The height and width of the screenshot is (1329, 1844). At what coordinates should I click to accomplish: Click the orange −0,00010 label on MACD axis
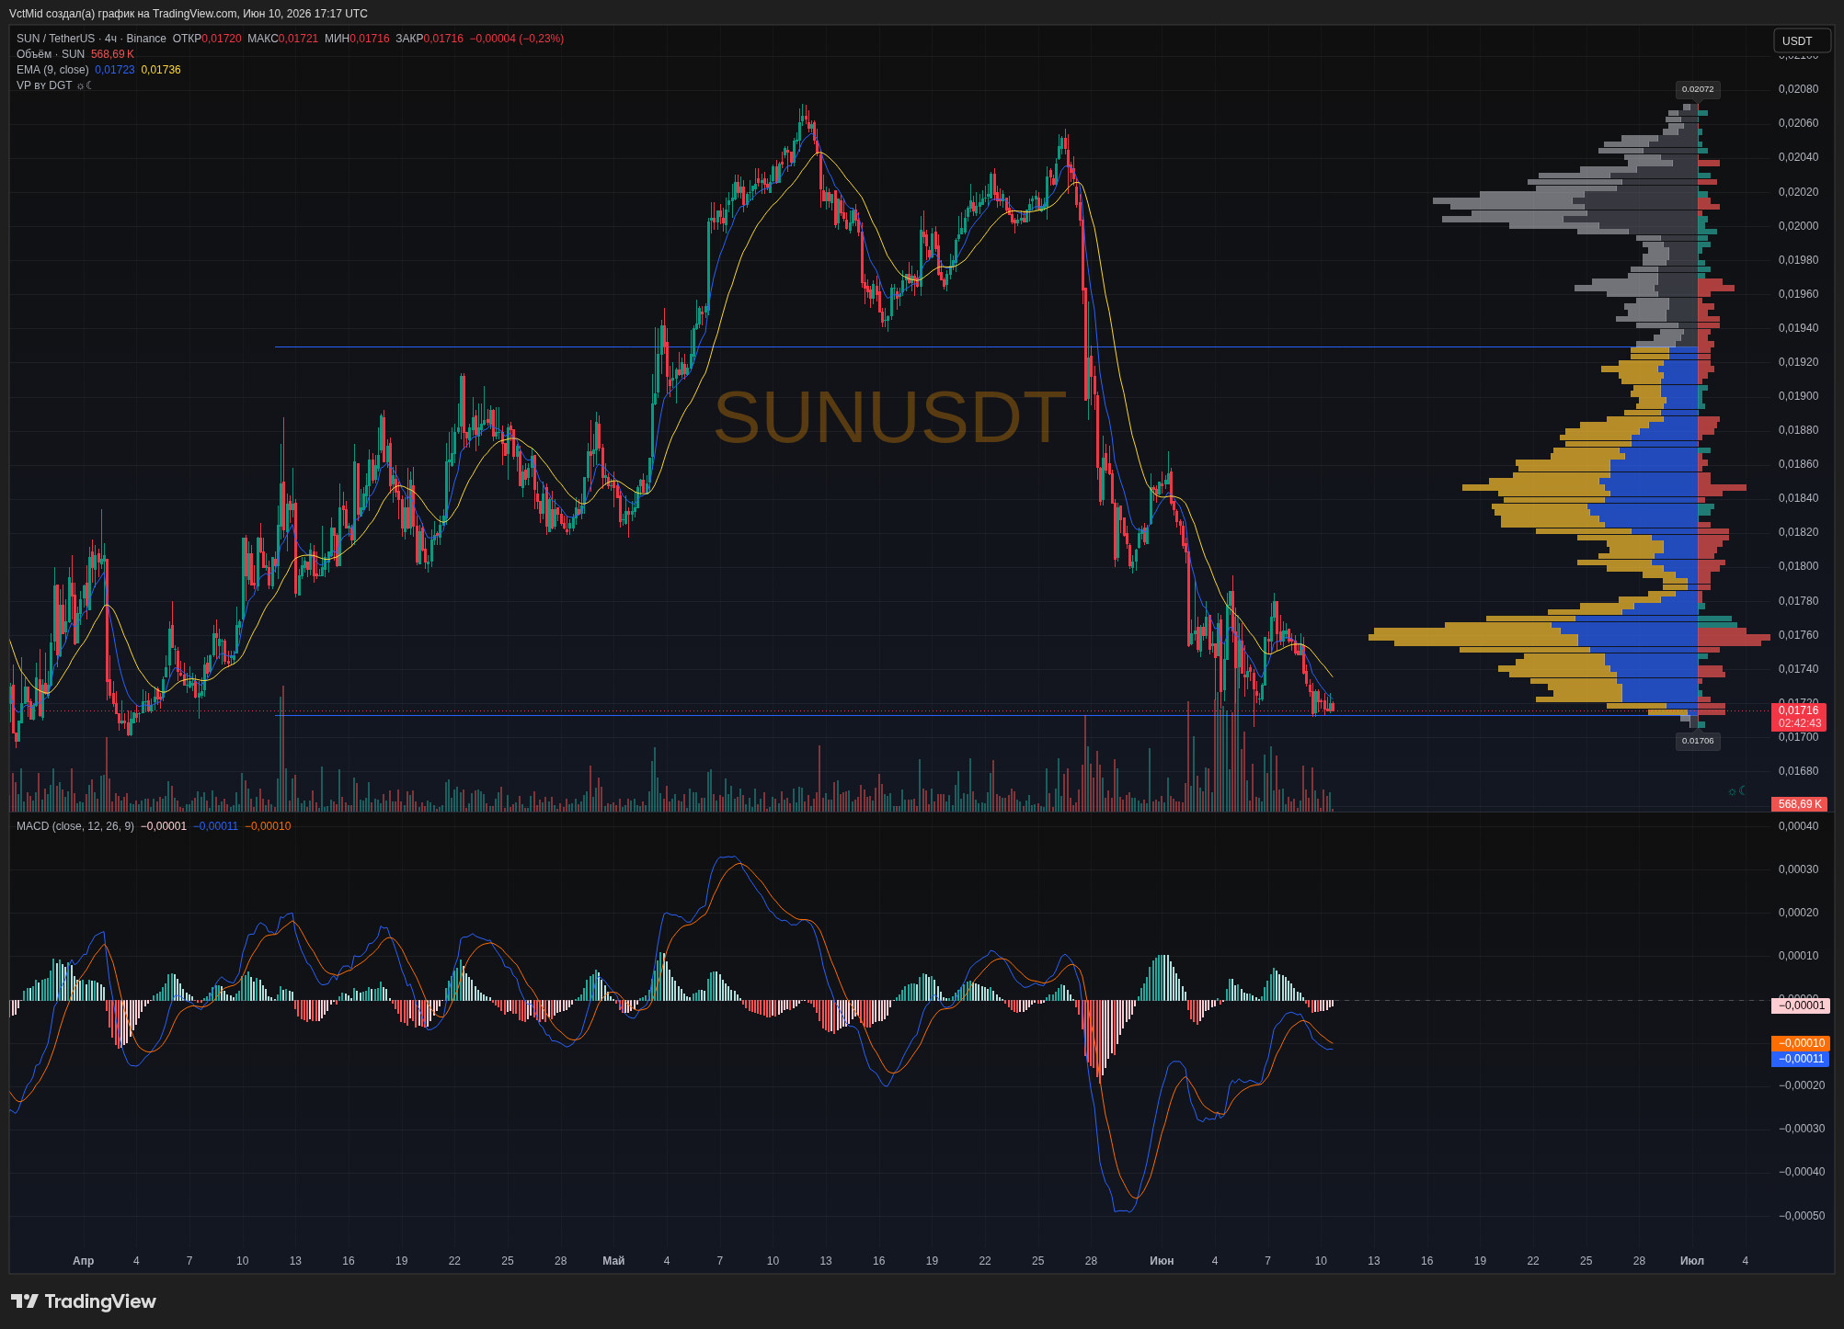1801,1043
